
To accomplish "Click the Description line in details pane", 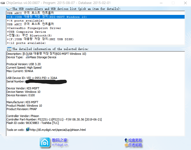I will coord(46,54).
